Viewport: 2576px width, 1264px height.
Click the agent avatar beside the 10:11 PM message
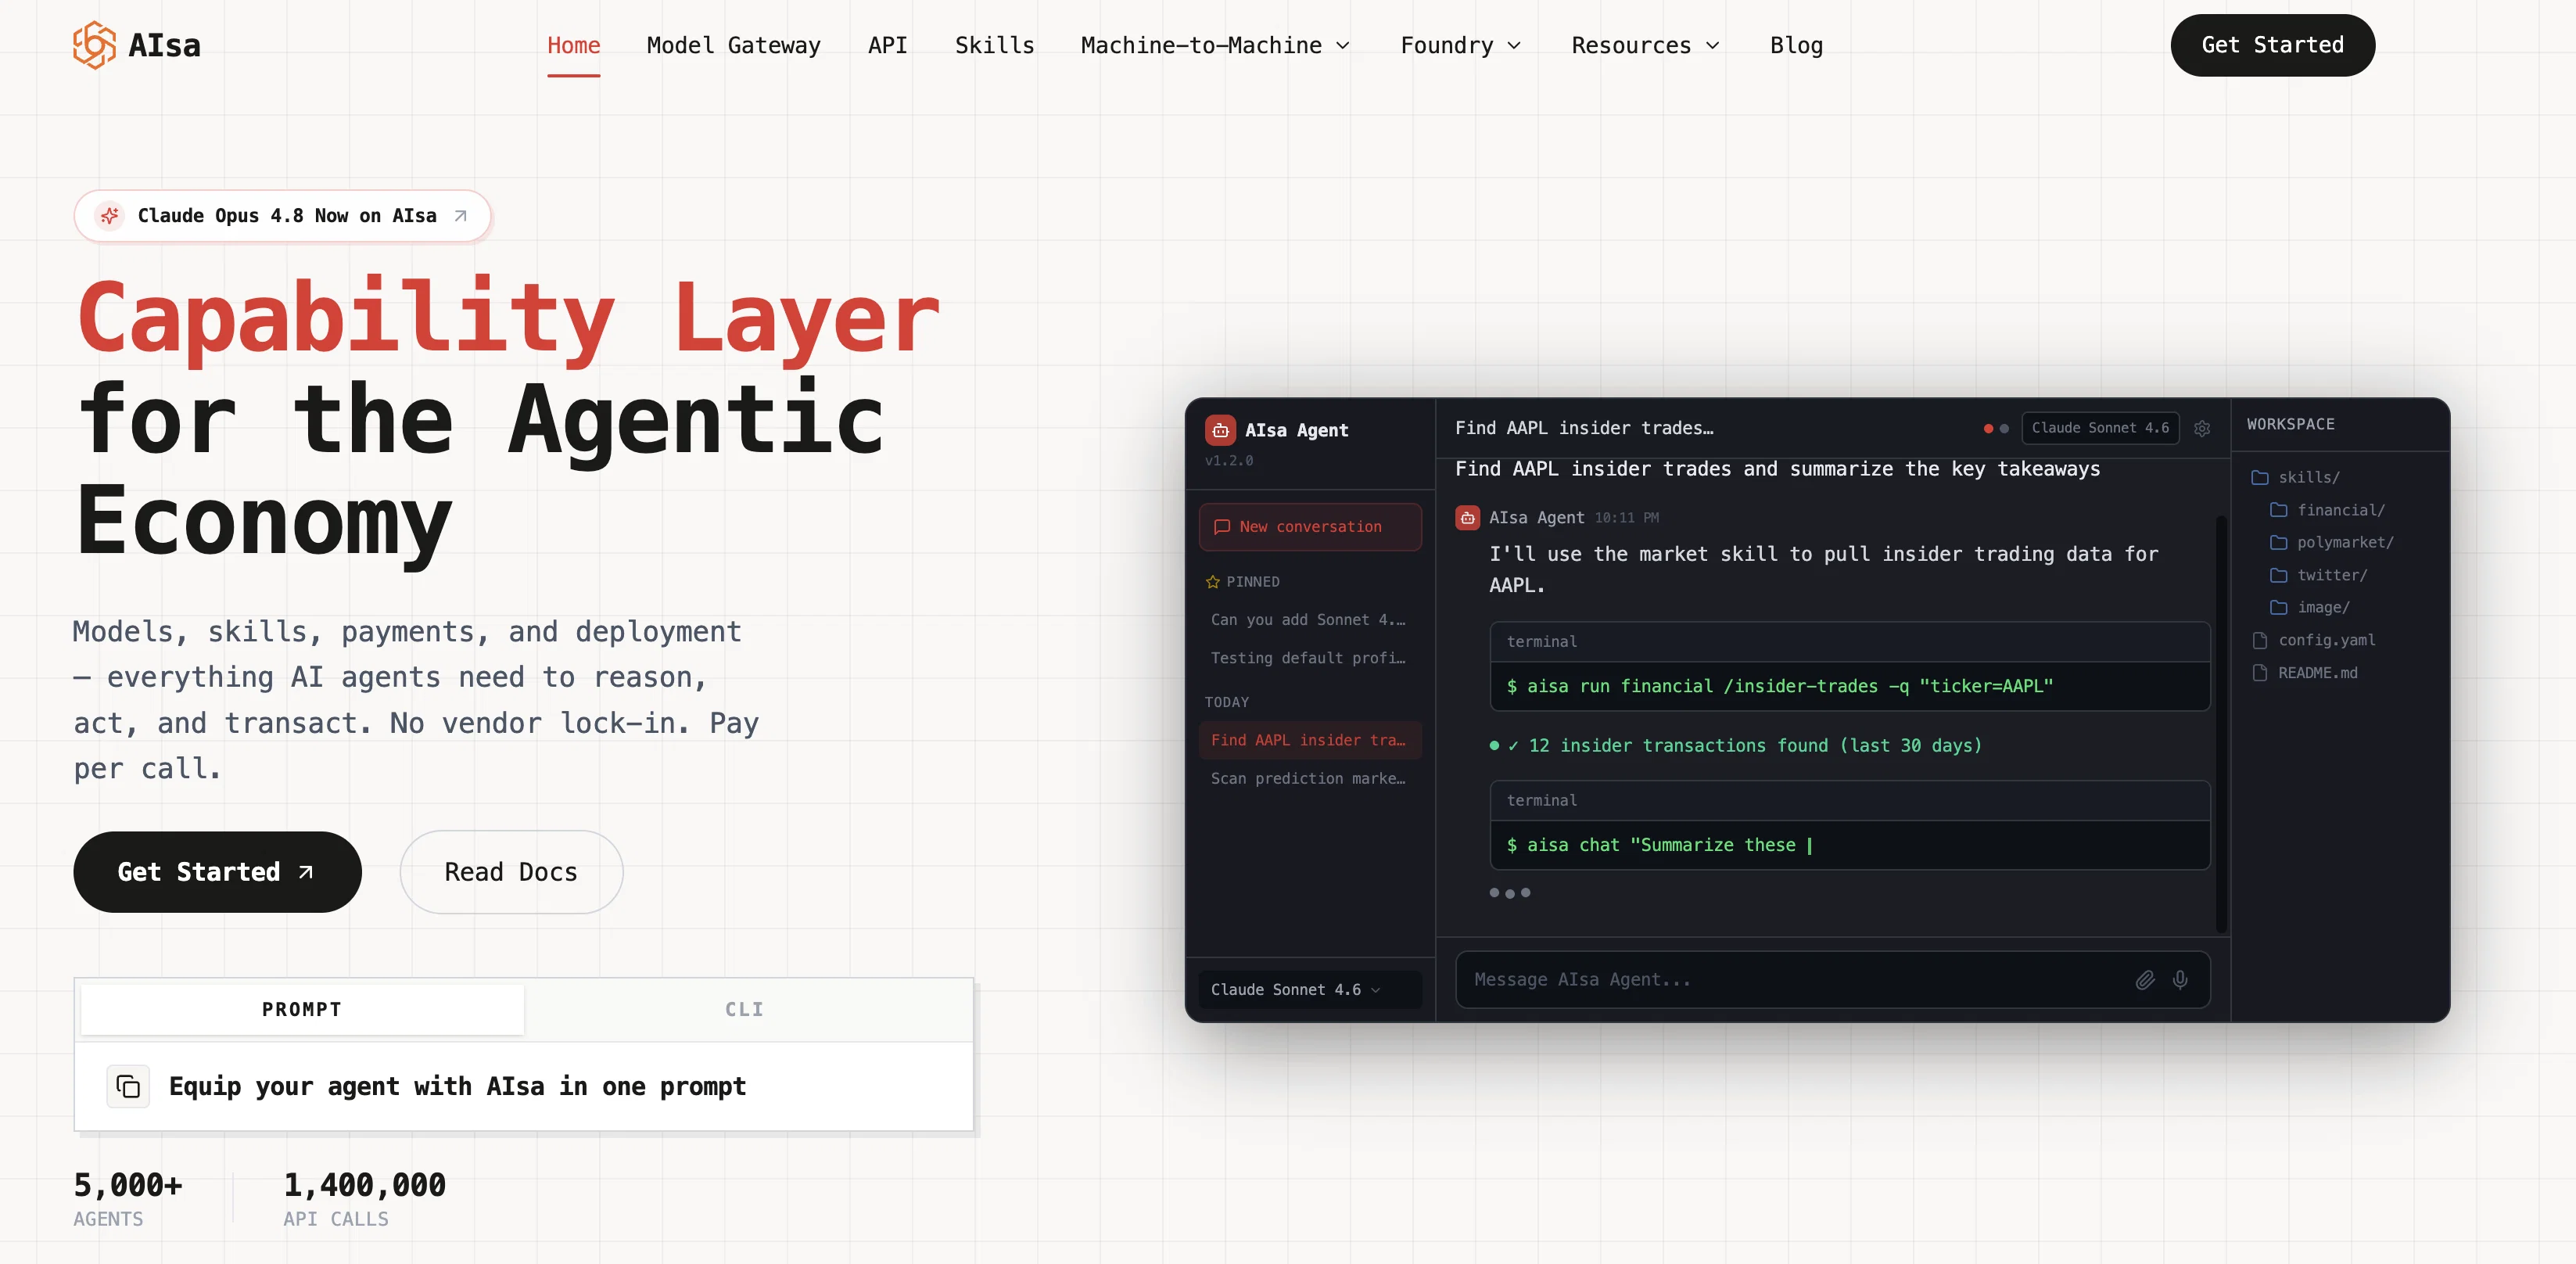click(1467, 518)
